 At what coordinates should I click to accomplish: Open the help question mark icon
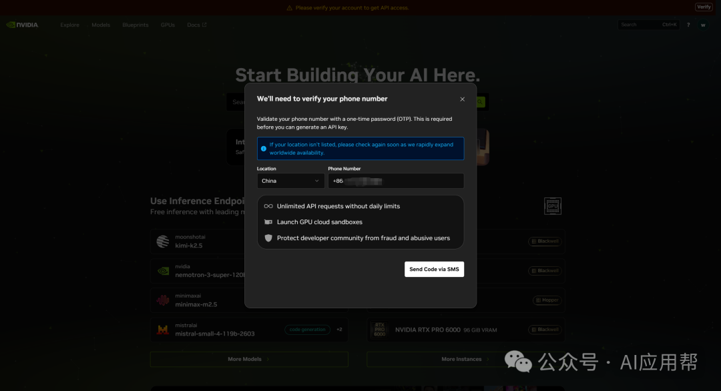pos(688,25)
